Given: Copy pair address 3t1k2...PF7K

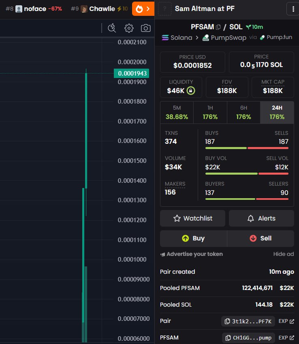Looking at the screenshot, I should click(248, 321).
